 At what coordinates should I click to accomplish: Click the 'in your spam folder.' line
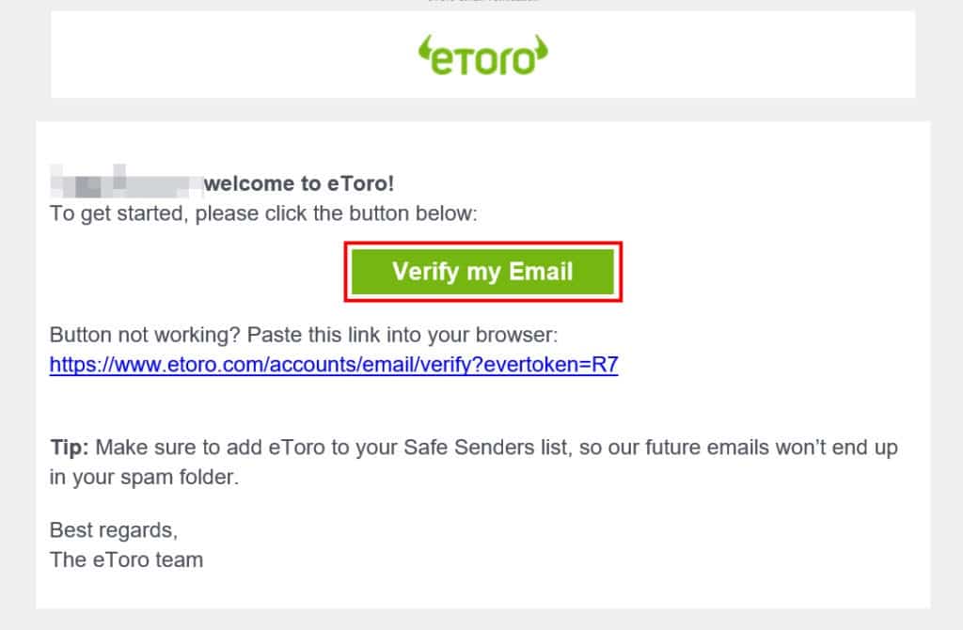(145, 477)
